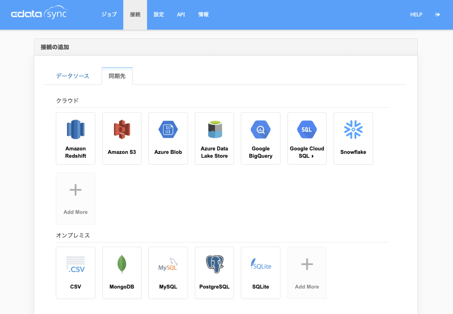453x314 pixels.
Task: Choose the CSV destination icon
Action: (75, 264)
